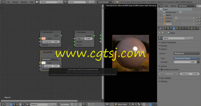This screenshot has height=106, width=201.
Task: Open the Window menu
Action: (24, 2)
